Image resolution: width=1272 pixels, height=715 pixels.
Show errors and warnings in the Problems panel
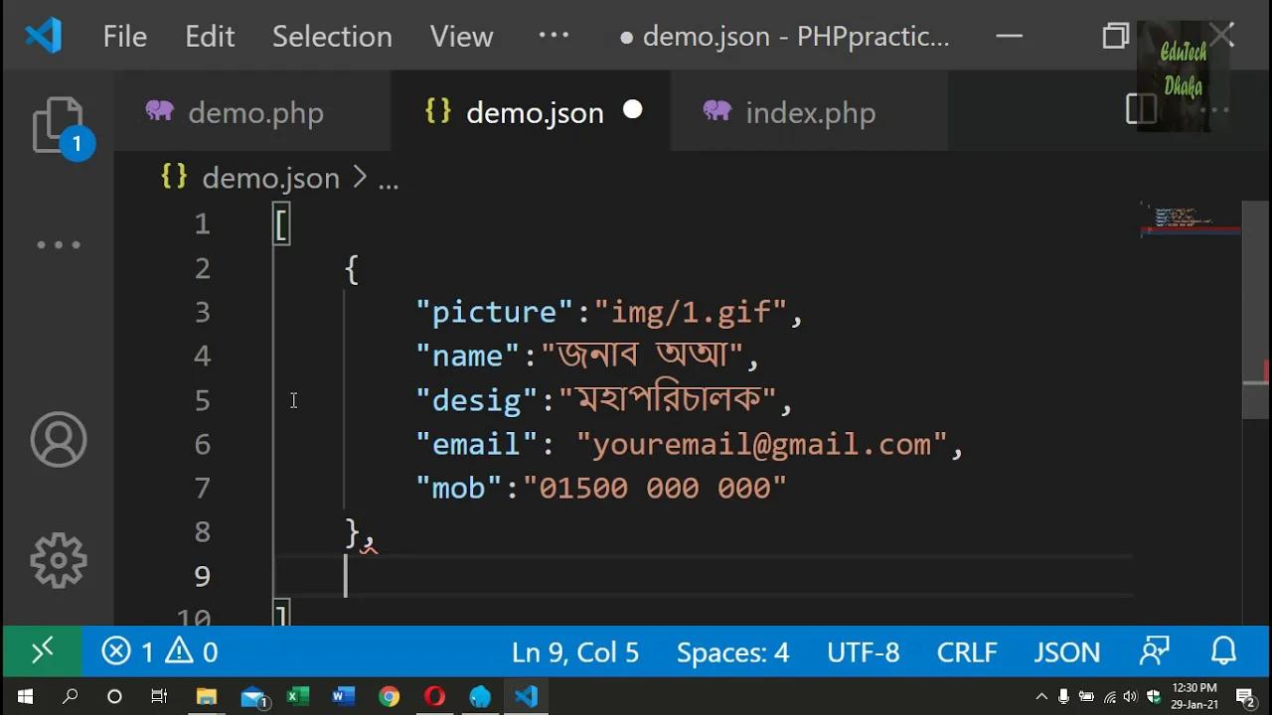tap(160, 651)
